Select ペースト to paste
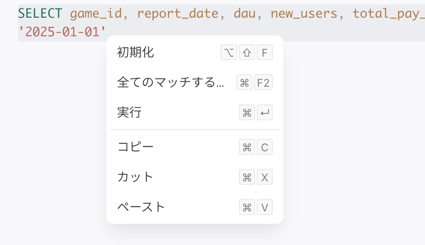This screenshot has width=425, height=245. [x=195, y=207]
